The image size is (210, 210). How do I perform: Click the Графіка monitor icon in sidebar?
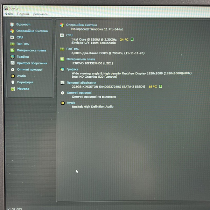13,57
